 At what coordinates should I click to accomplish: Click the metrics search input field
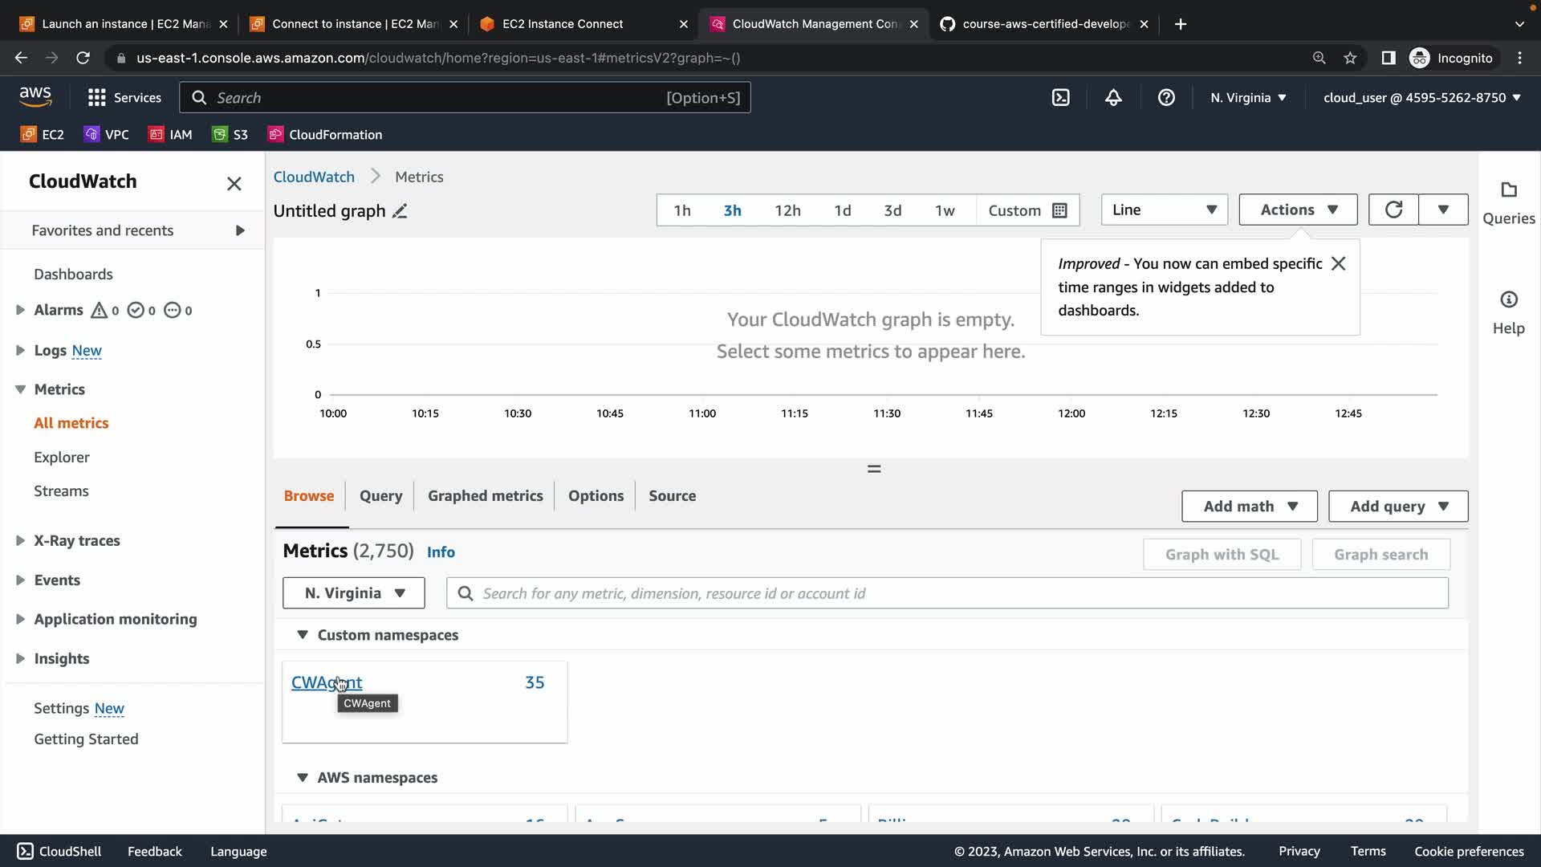947,593
